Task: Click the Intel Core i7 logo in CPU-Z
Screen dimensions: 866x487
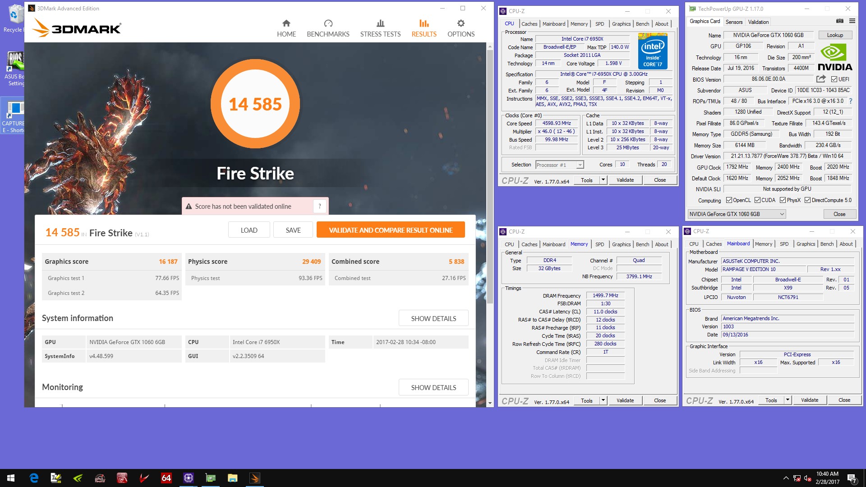Action: coord(653,52)
